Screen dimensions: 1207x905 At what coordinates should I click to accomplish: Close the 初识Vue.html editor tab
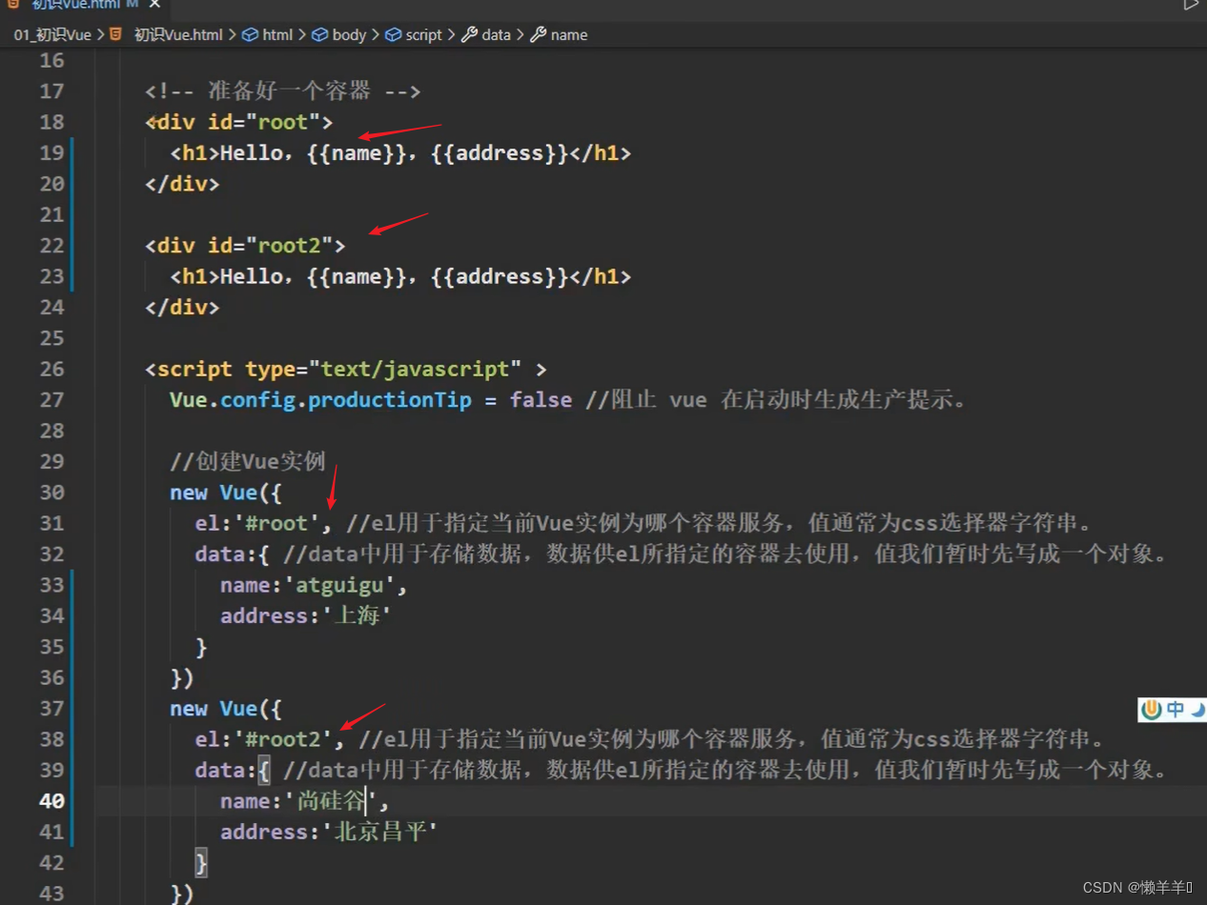pos(155,5)
